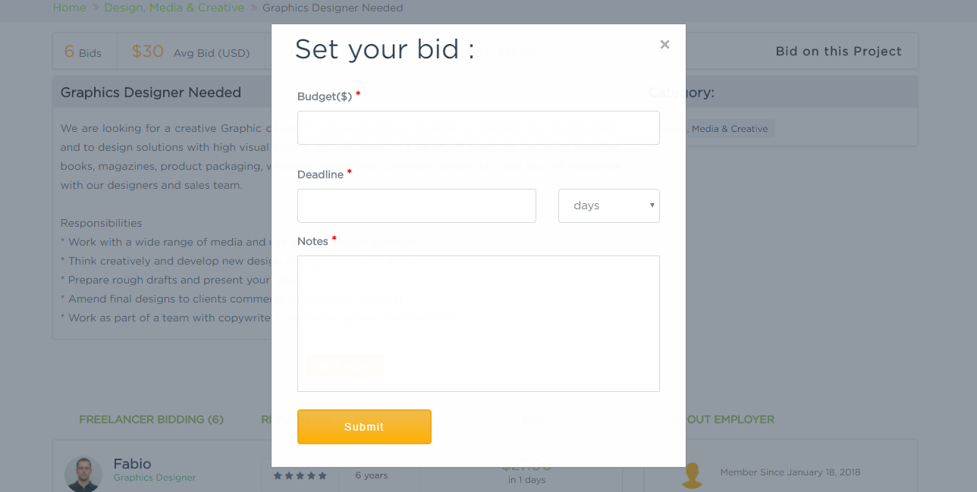Click Fabio's profile photo
Screen dimensions: 977x492
point(83,474)
